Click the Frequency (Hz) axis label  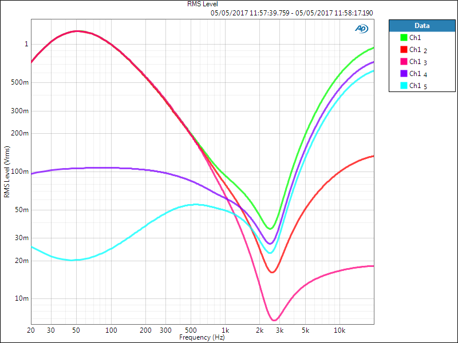202,338
